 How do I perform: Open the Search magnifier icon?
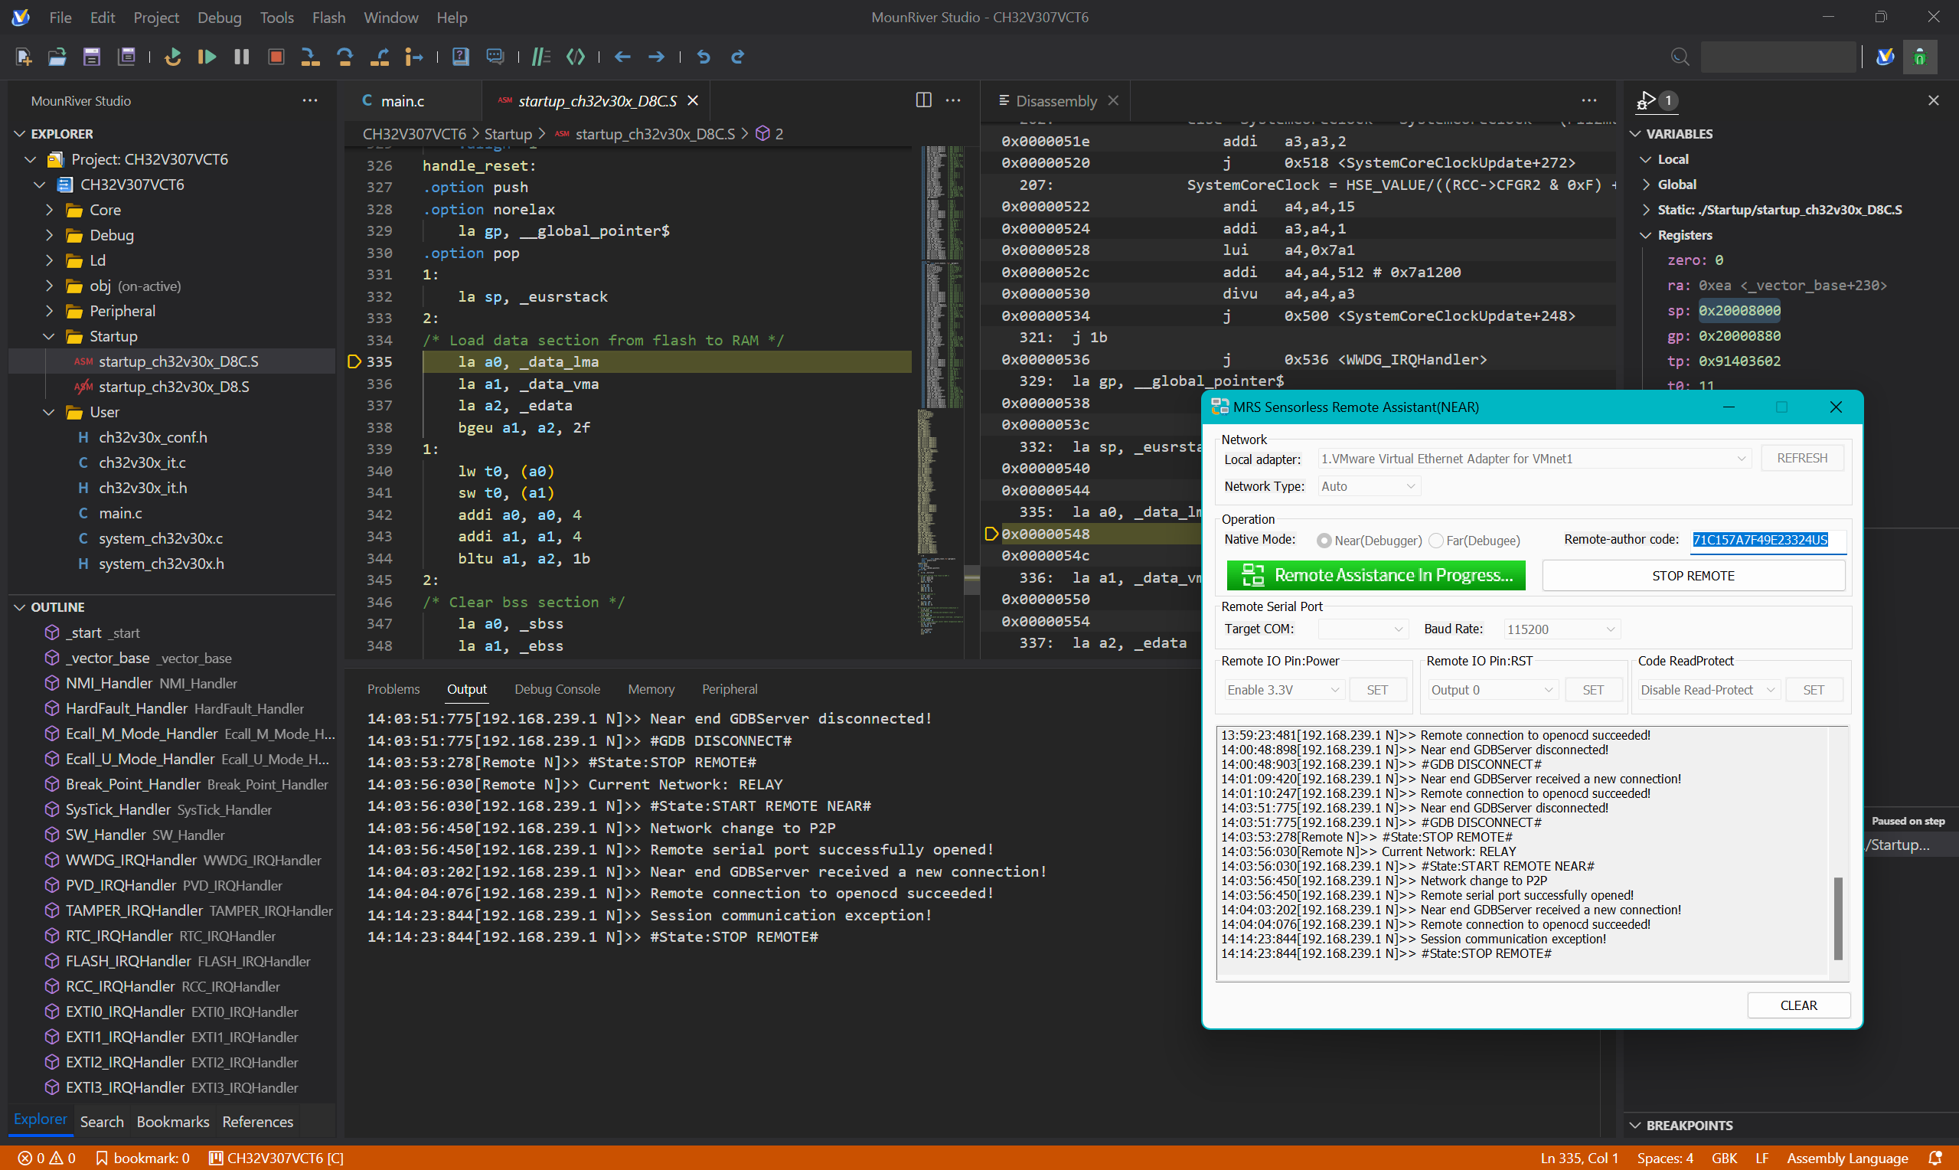(1680, 57)
